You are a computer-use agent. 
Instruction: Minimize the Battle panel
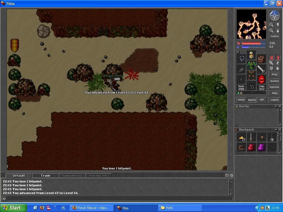tap(276, 106)
